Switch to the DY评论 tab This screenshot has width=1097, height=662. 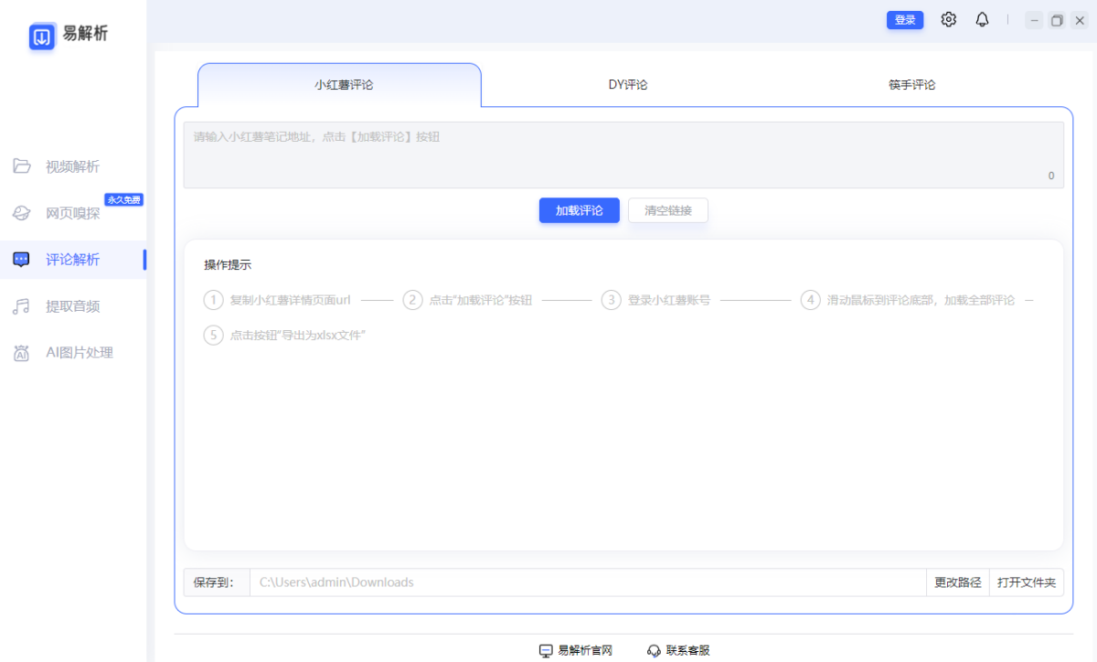pyautogui.click(x=627, y=84)
